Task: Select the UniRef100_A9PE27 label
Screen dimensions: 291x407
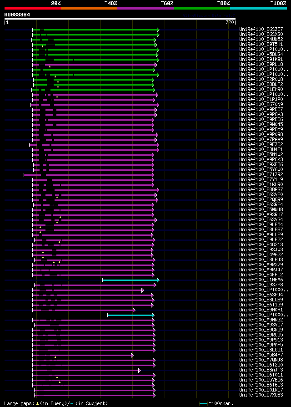Action: (261, 110)
